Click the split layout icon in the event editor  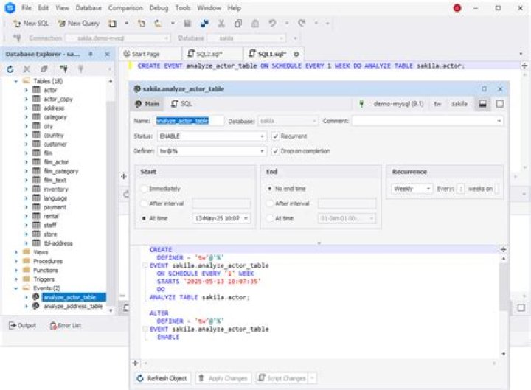pyautogui.click(x=482, y=104)
